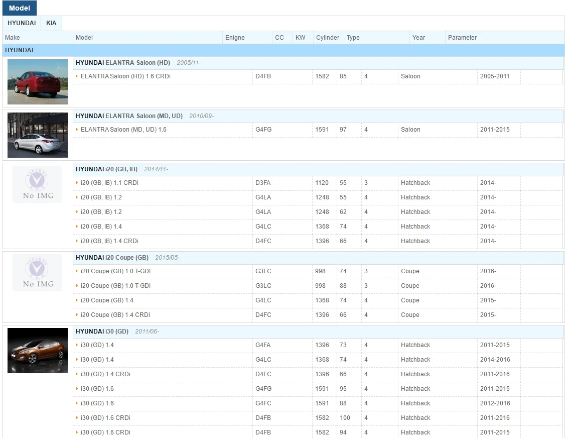Open HYUNDAI i20 (GB, IB) heading
Screen dimensions: 567x438
coord(107,169)
